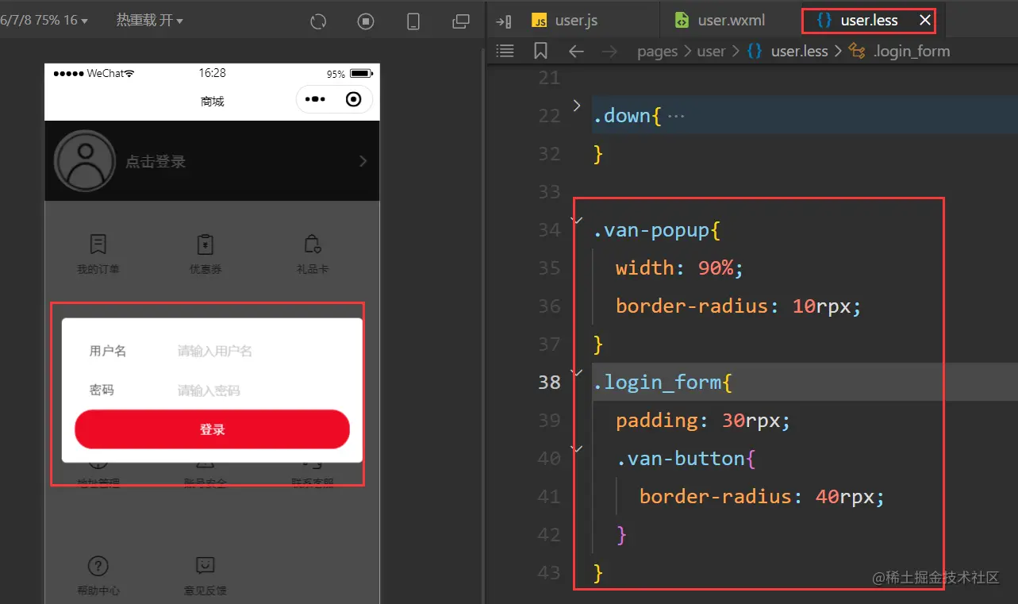Tap the 帮助中心 help icon

click(98, 565)
